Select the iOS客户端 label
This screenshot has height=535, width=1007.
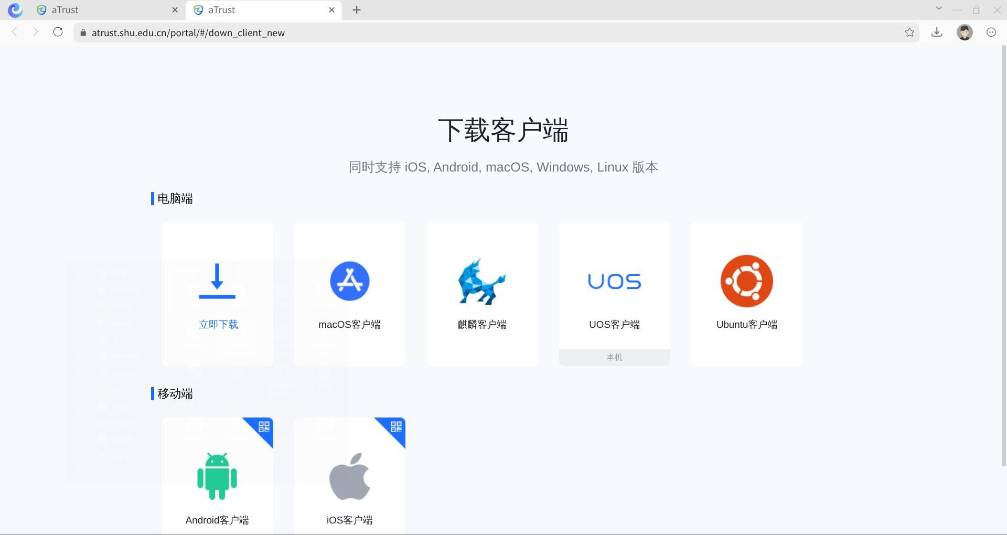click(x=350, y=520)
